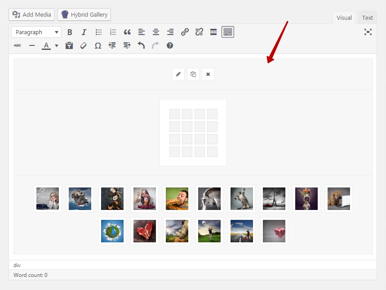Click the grid layout preview placeholder
The width and height of the screenshot is (386, 290).
193,133
